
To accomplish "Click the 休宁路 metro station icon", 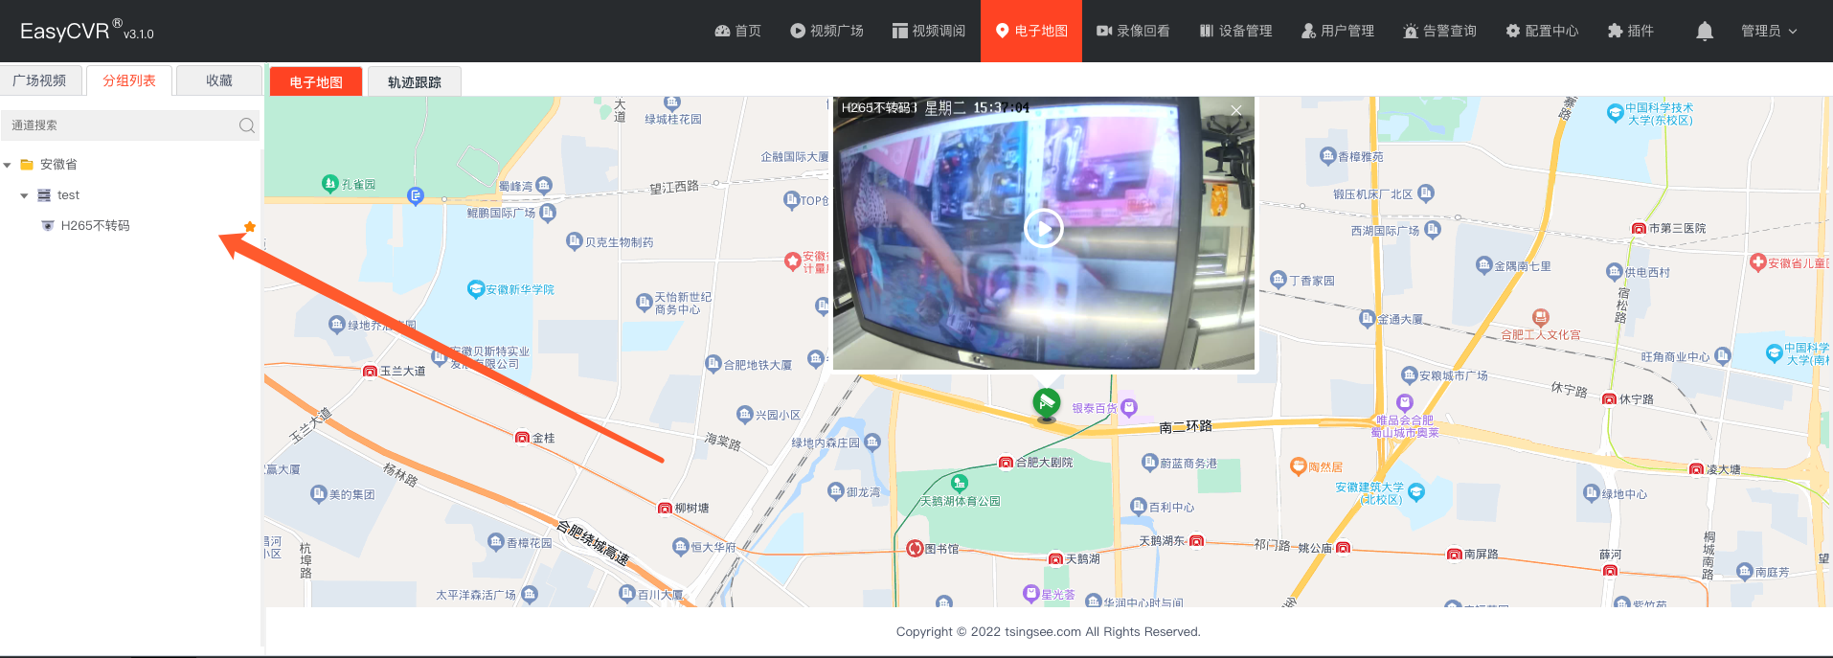I will [1609, 399].
